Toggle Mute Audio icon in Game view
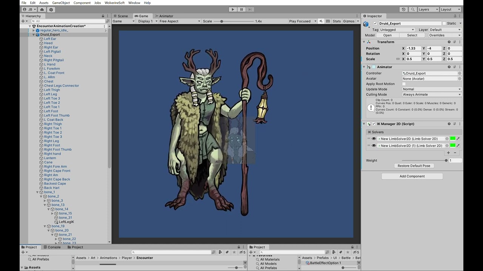The height and width of the screenshot is (271, 483). (321, 21)
